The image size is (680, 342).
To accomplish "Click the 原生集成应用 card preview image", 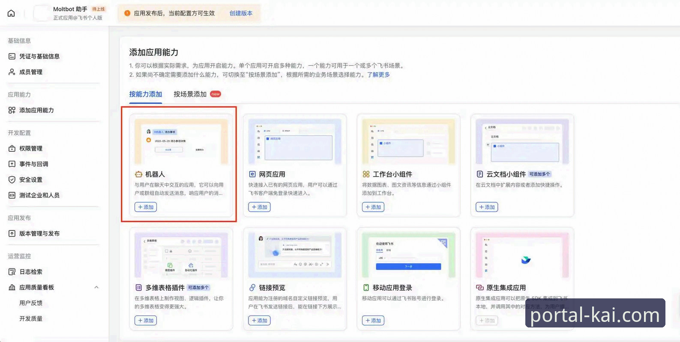I will [522, 255].
